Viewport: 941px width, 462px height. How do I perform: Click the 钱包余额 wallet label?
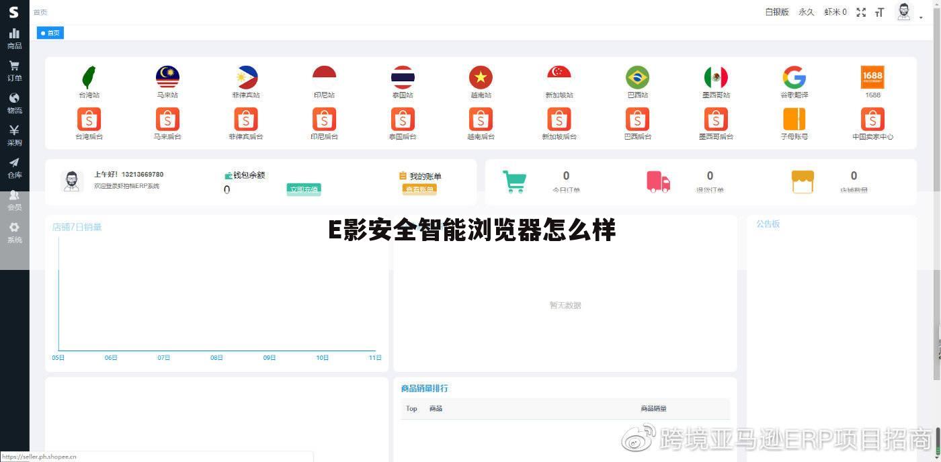tap(249, 175)
